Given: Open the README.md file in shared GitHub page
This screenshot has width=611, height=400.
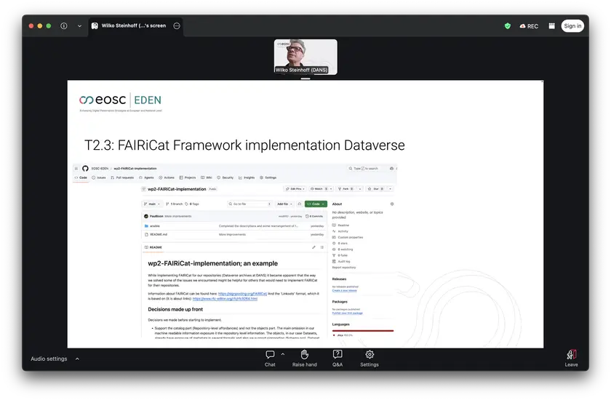Looking at the screenshot, I should (159, 234).
